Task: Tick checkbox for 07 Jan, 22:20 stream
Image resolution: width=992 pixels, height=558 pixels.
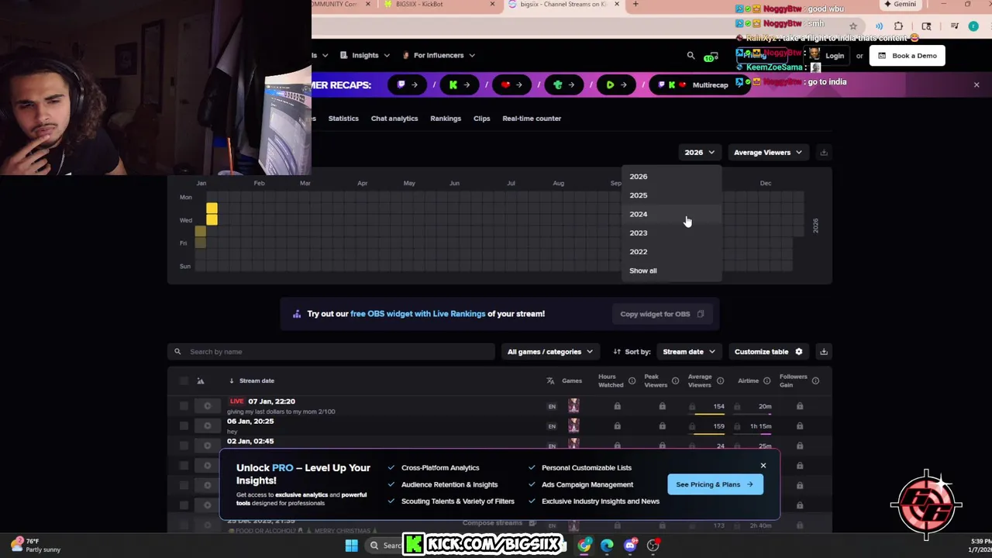Action: [184, 406]
